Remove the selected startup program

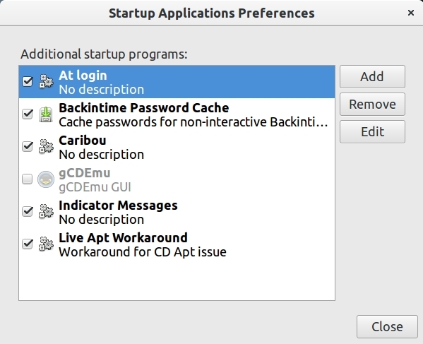372,104
